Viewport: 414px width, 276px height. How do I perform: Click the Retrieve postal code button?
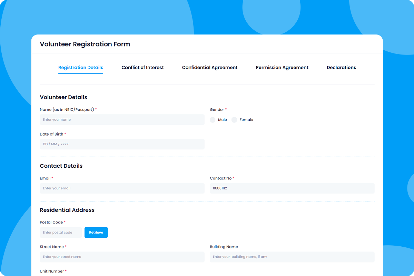[96, 233]
